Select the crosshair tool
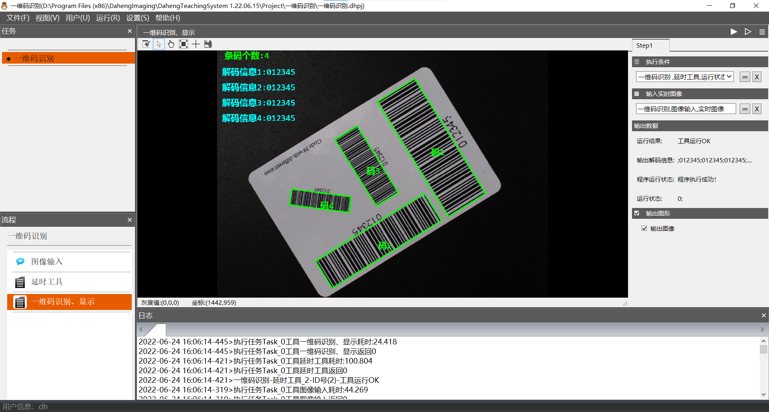The height and width of the screenshot is (412, 769). 196,44
